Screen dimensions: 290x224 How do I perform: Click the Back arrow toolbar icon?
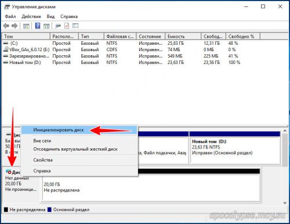pos(6,26)
